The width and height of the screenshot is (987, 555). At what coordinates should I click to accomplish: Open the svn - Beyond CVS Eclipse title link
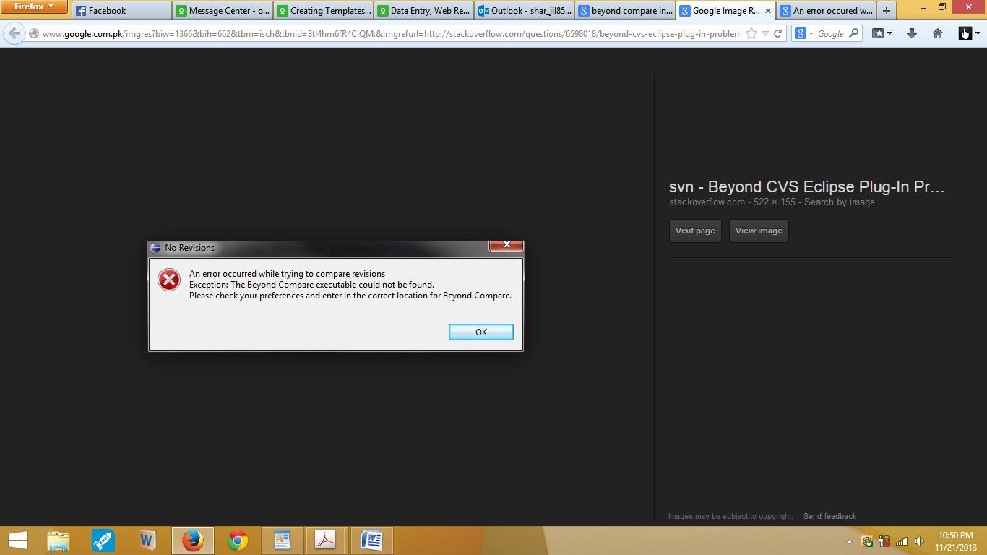click(x=806, y=186)
